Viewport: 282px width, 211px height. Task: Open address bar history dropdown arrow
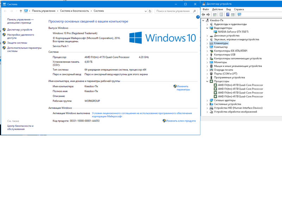146,11
